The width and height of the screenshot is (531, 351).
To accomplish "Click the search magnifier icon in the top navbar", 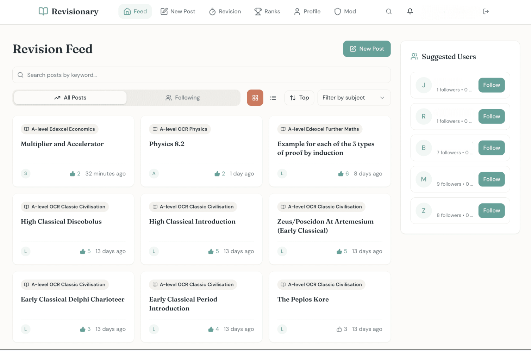I will pyautogui.click(x=389, y=11).
